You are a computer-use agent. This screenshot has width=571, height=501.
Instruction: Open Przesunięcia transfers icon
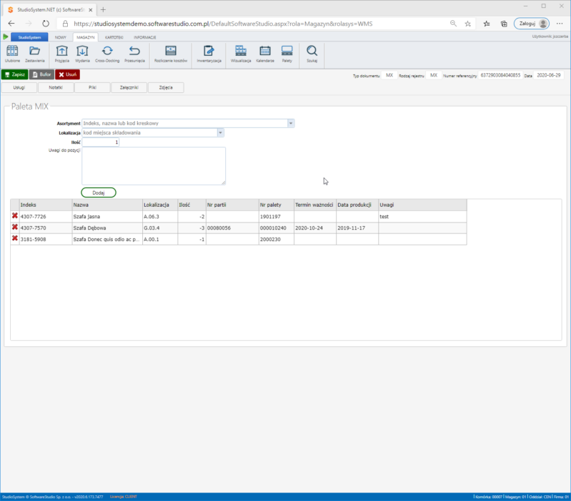134,54
